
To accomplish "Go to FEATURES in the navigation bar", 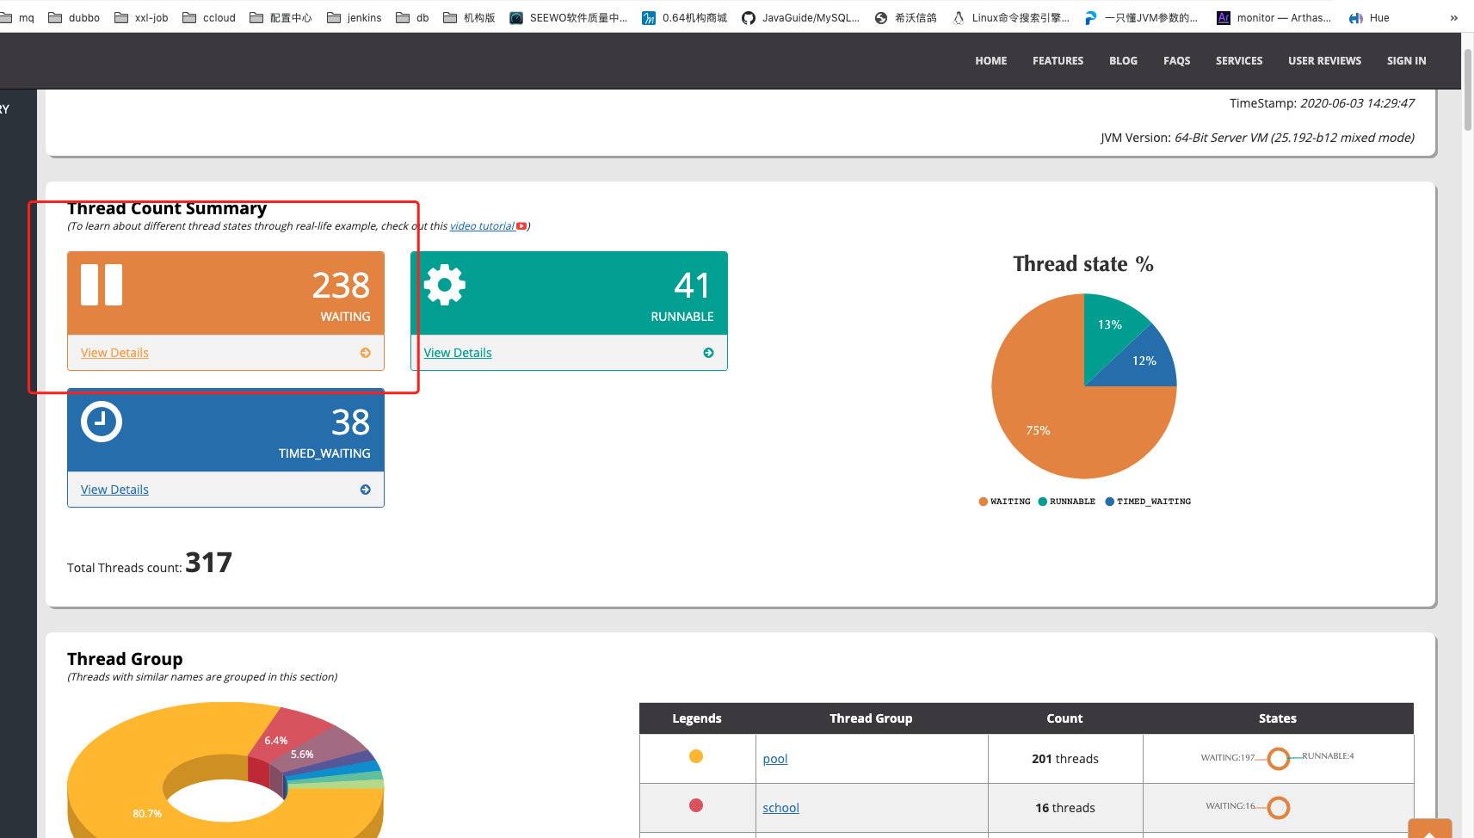I will pyautogui.click(x=1058, y=61).
